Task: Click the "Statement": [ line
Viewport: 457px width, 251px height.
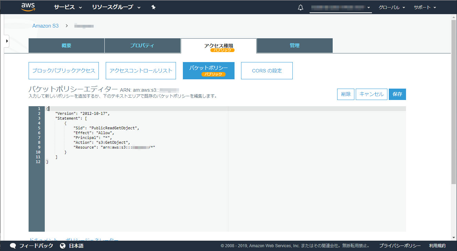Action: point(71,118)
